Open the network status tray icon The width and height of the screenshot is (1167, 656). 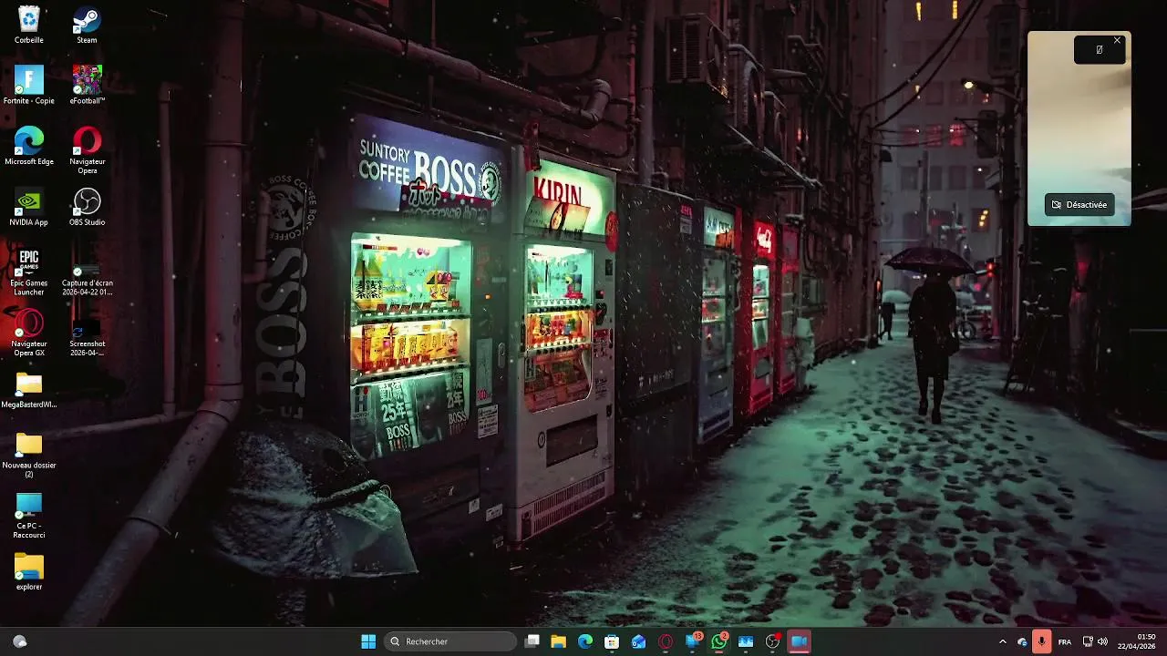tap(1088, 641)
